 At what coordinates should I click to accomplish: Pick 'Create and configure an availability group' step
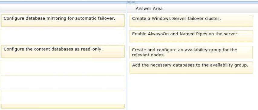pos(191,52)
